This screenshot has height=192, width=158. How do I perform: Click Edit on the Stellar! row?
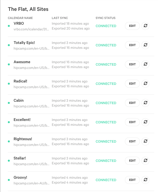(132, 161)
